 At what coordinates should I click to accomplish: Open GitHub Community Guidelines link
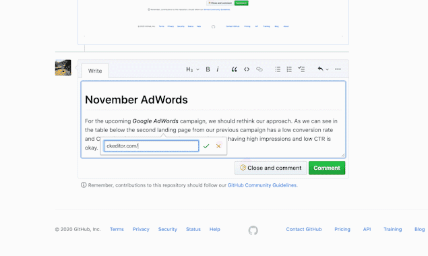coord(262,185)
